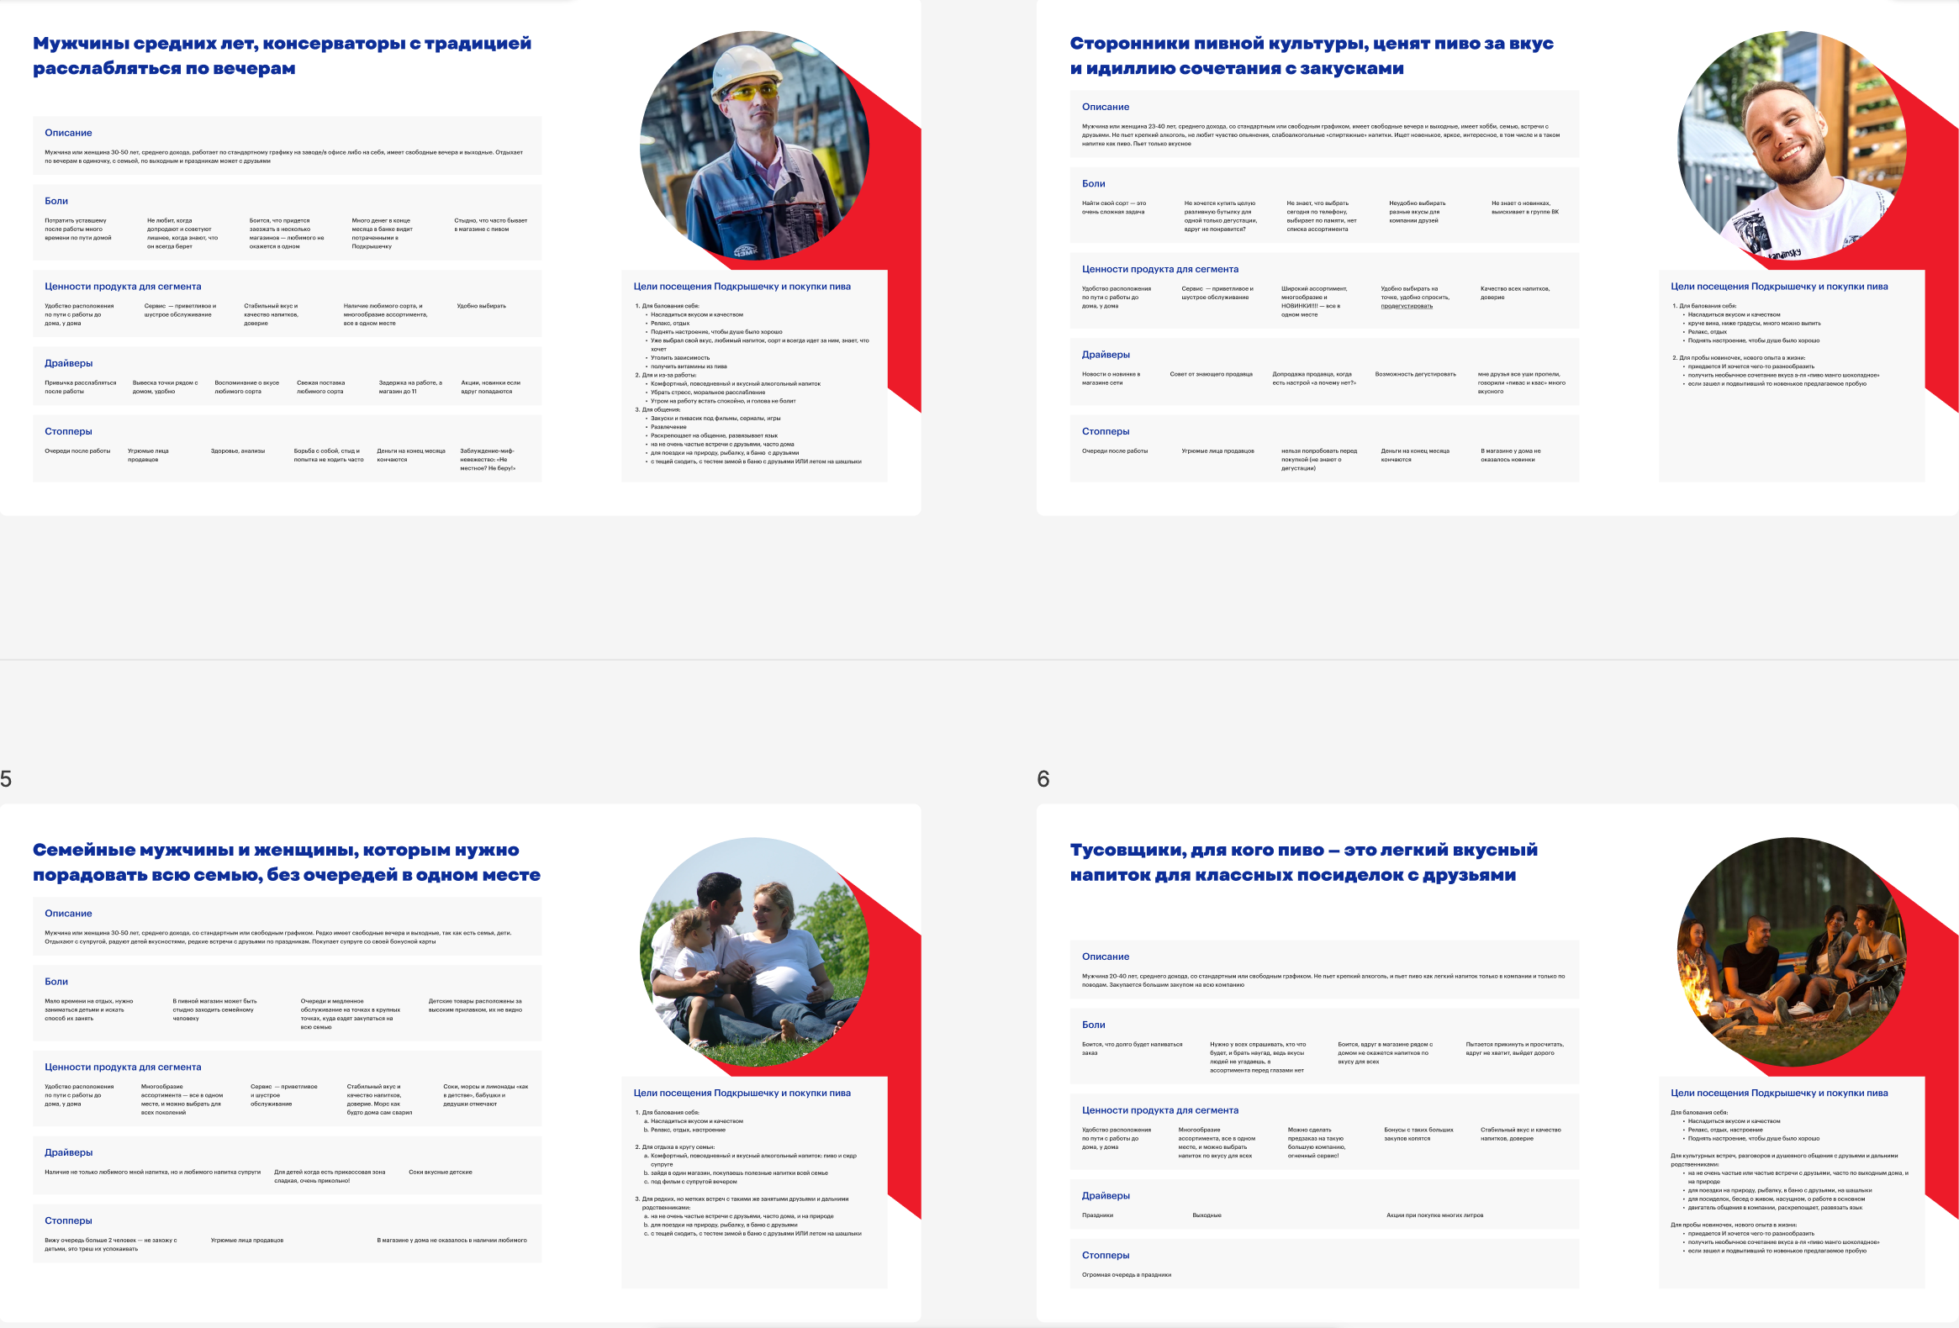Select the title 'Тусовщики, для кого пиво'
1959x1328 pixels.
pos(1304,862)
